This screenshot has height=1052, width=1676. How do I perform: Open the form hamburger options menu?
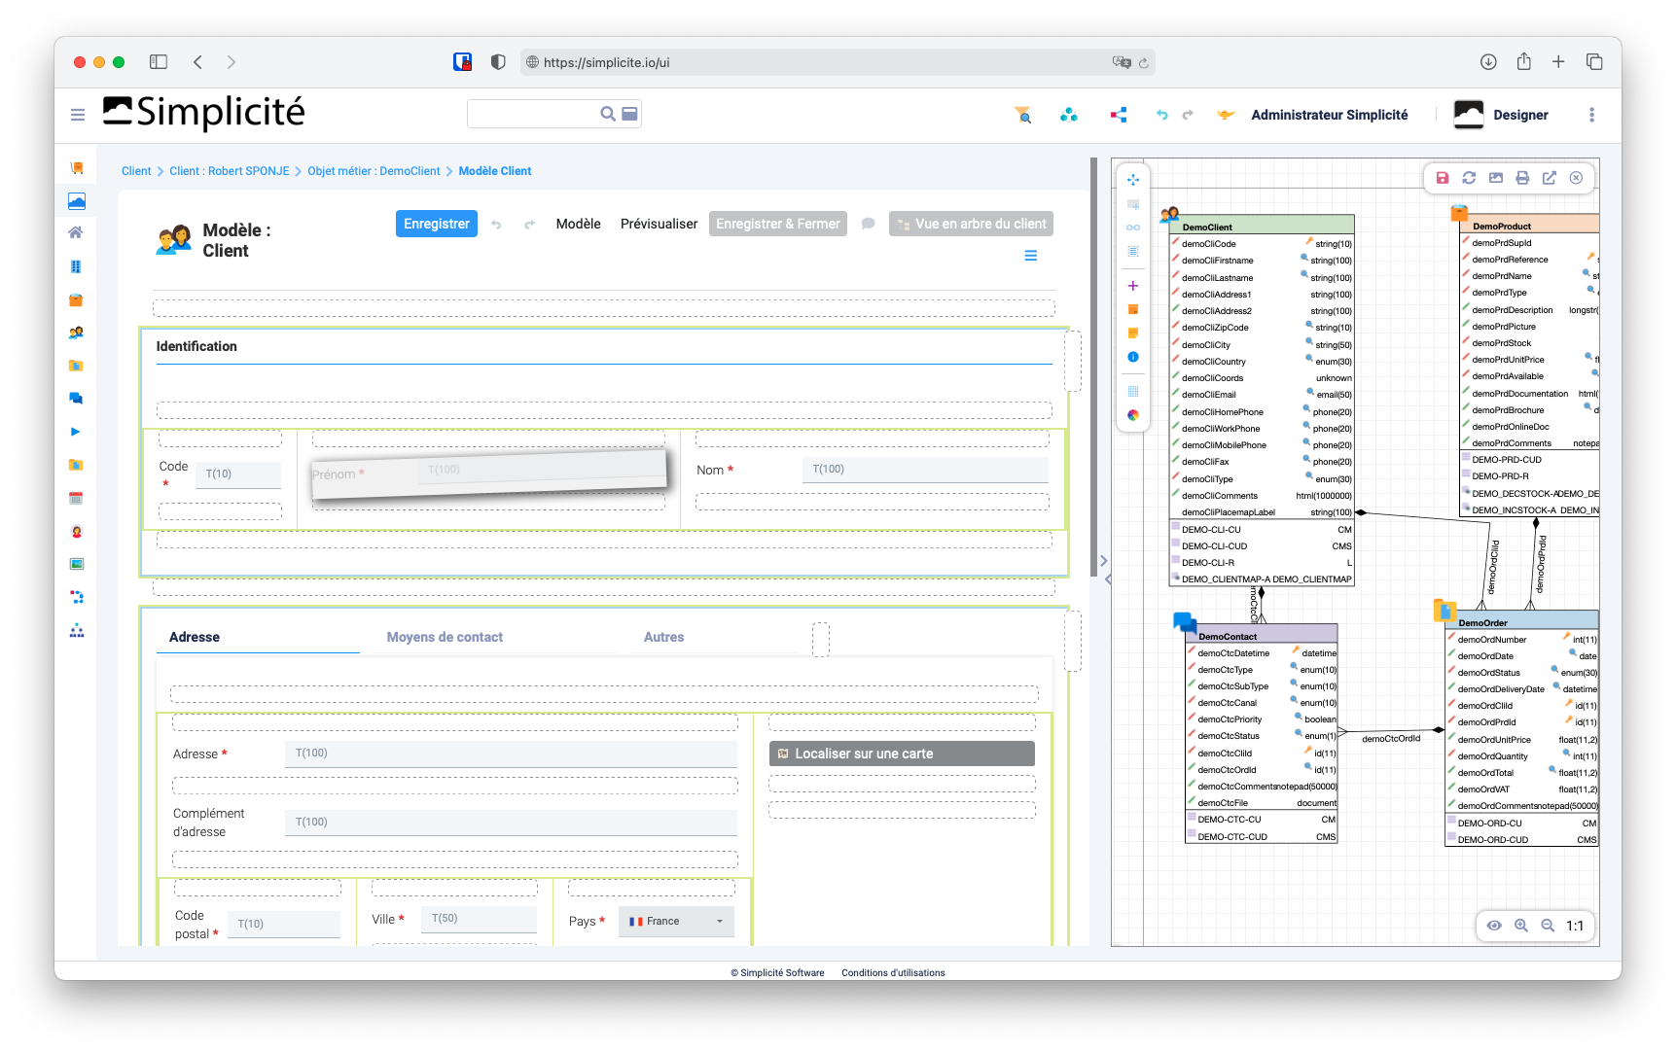click(x=1031, y=256)
